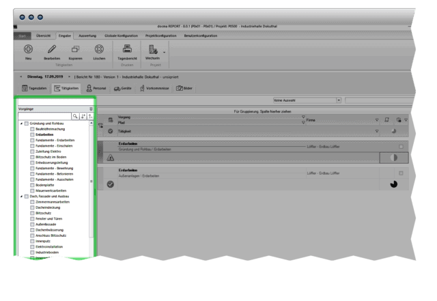Tick the Dach, Fassade und Ausbau checkbox

pyautogui.click(x=27, y=197)
